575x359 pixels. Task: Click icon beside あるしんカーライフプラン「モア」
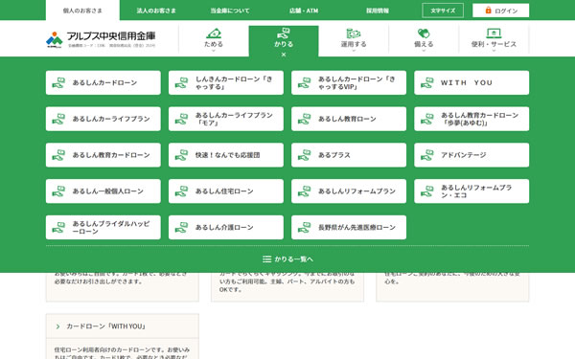181,119
